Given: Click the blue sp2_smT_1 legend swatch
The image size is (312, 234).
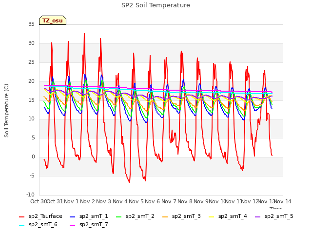Looking at the screenshot, I should click(73, 216).
